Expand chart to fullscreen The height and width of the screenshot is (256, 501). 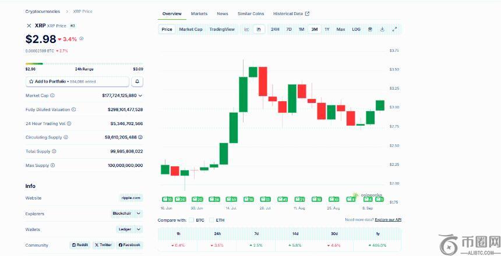[394, 29]
